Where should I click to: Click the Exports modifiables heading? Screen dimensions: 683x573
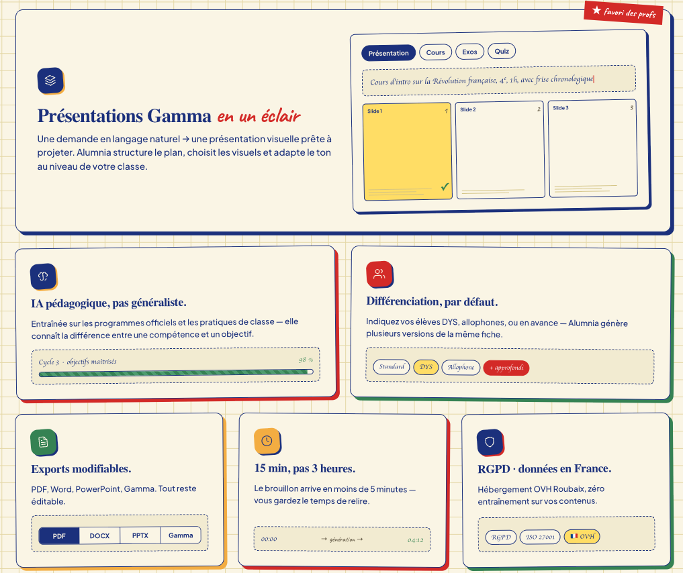click(81, 469)
